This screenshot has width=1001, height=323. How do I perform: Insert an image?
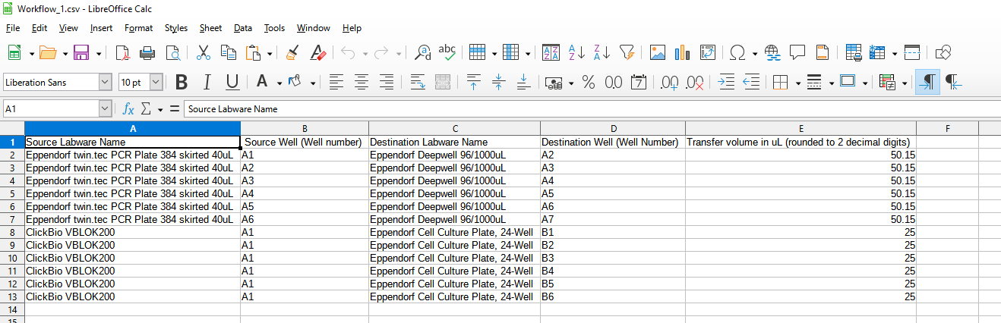(658, 52)
